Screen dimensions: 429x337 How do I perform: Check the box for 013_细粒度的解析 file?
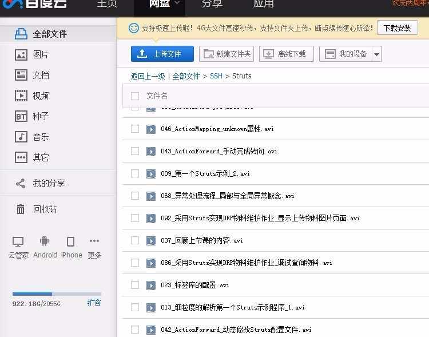pyautogui.click(x=135, y=307)
